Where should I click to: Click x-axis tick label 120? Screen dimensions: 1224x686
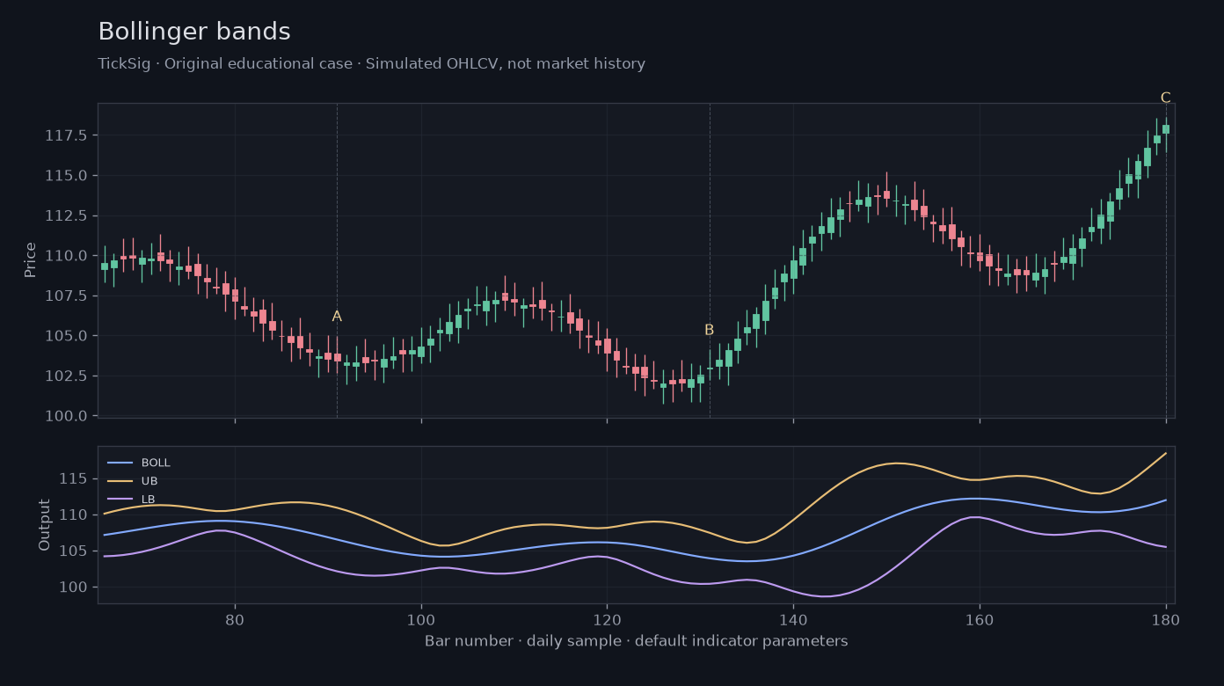click(x=607, y=618)
